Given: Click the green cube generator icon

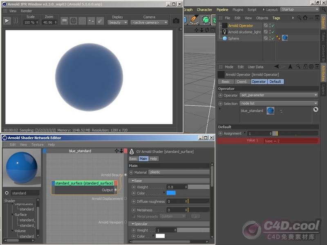Looking at the screenshot, I should [x=206, y=20].
